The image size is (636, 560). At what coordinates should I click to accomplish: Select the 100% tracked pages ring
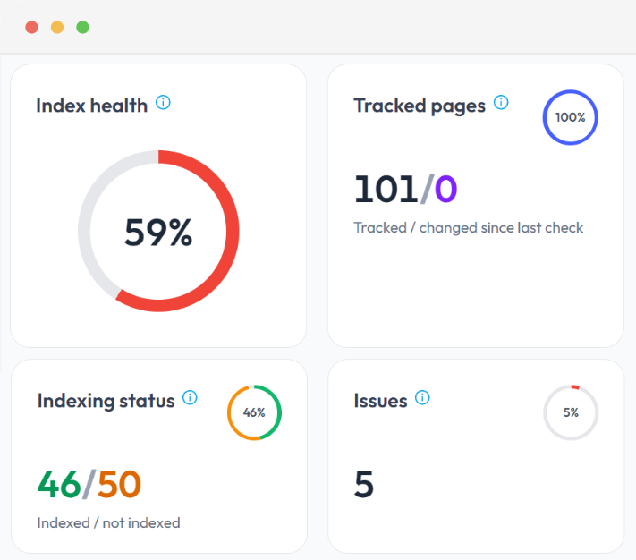[x=571, y=117]
